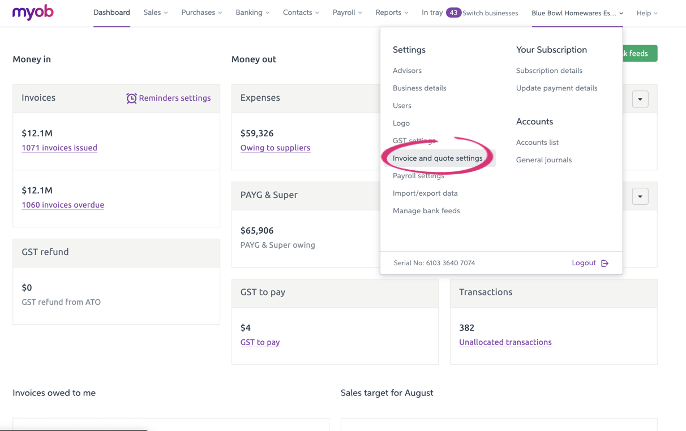This screenshot has width=686, height=431.
Task: Click Switch businesses
Action: point(490,13)
